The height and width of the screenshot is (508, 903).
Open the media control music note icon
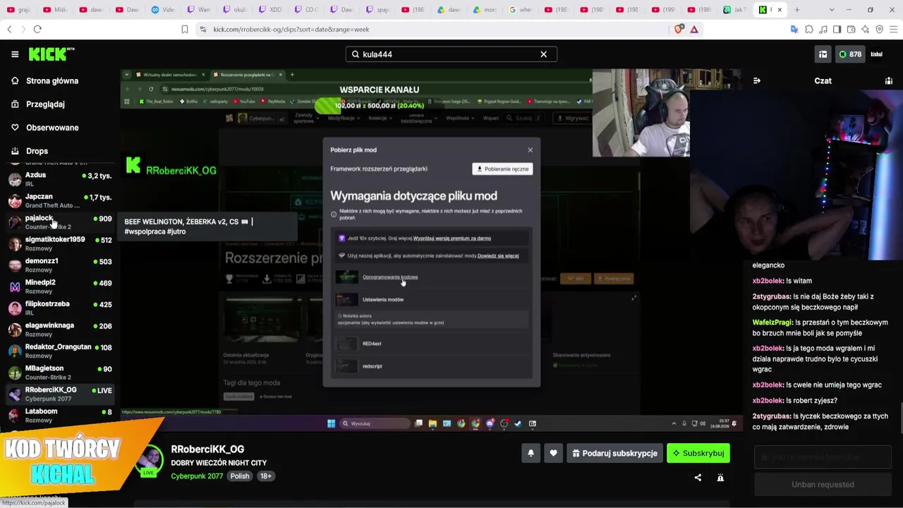(823, 30)
